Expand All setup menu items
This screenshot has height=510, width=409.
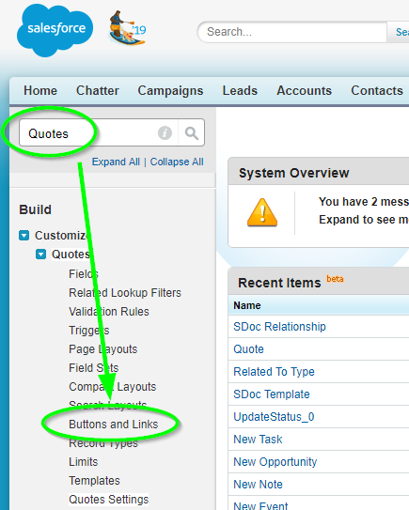point(116,162)
